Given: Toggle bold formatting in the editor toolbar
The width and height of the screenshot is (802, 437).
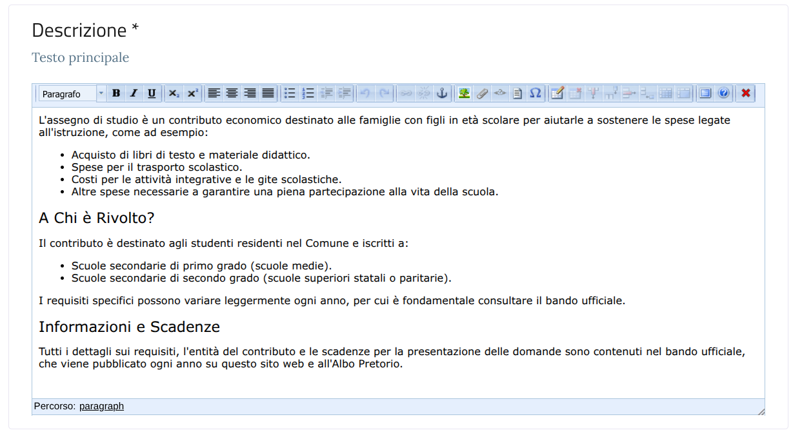Looking at the screenshot, I should (x=116, y=93).
